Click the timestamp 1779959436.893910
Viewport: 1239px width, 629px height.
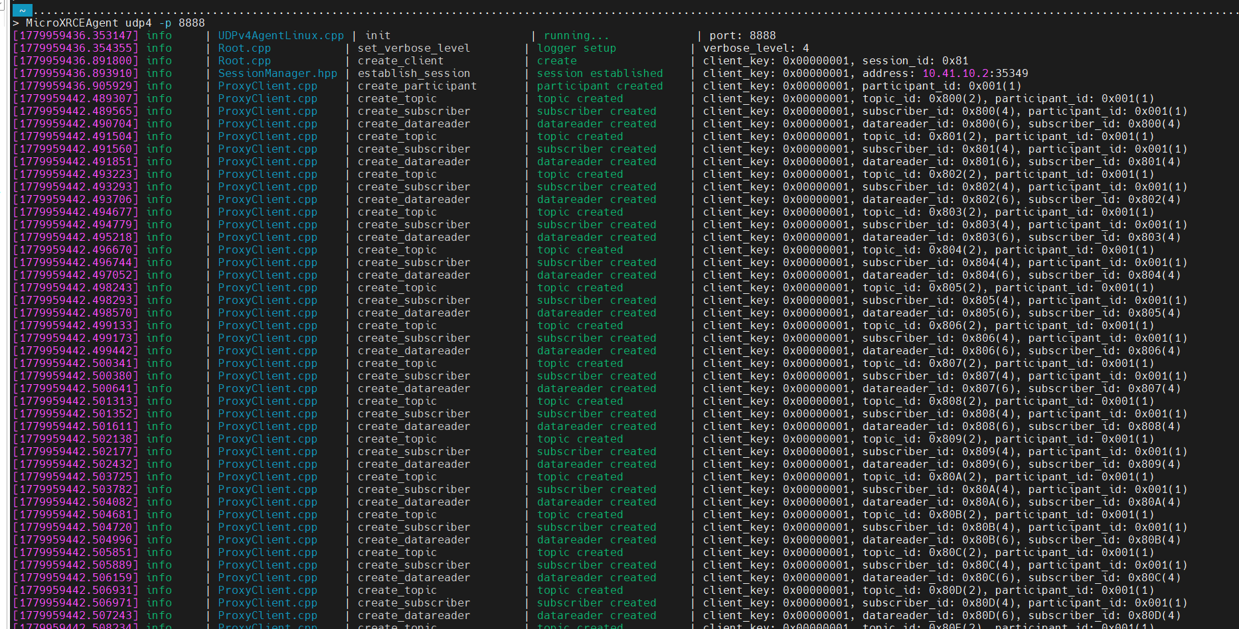76,73
